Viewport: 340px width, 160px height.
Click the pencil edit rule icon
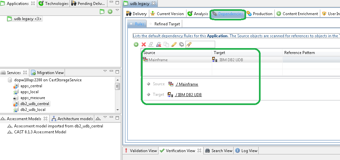(174, 44)
